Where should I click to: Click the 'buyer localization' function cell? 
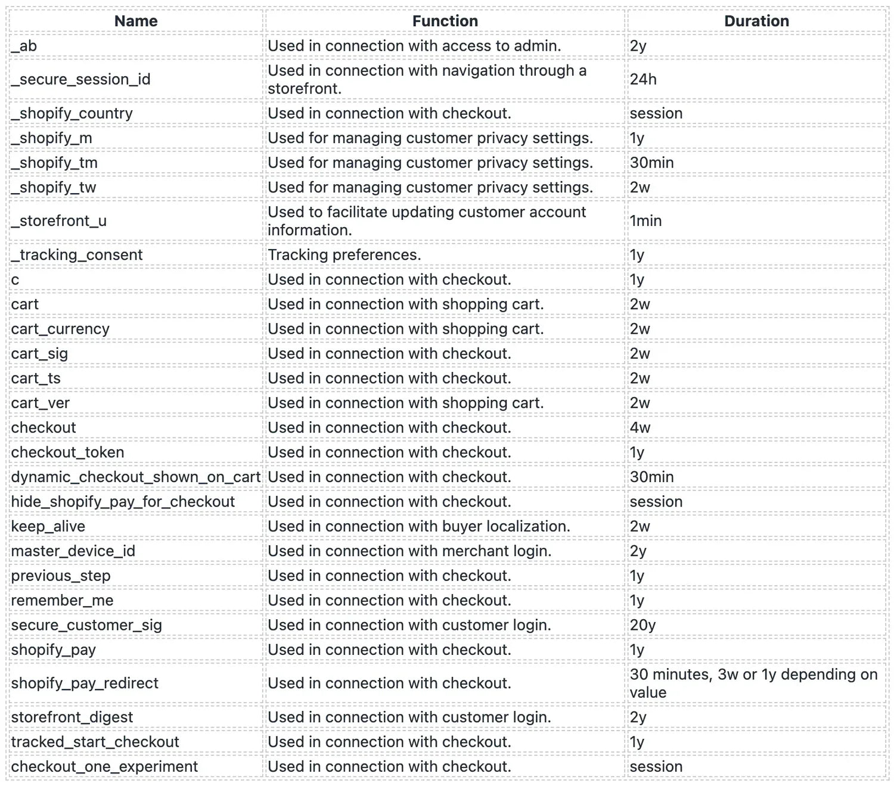(419, 527)
